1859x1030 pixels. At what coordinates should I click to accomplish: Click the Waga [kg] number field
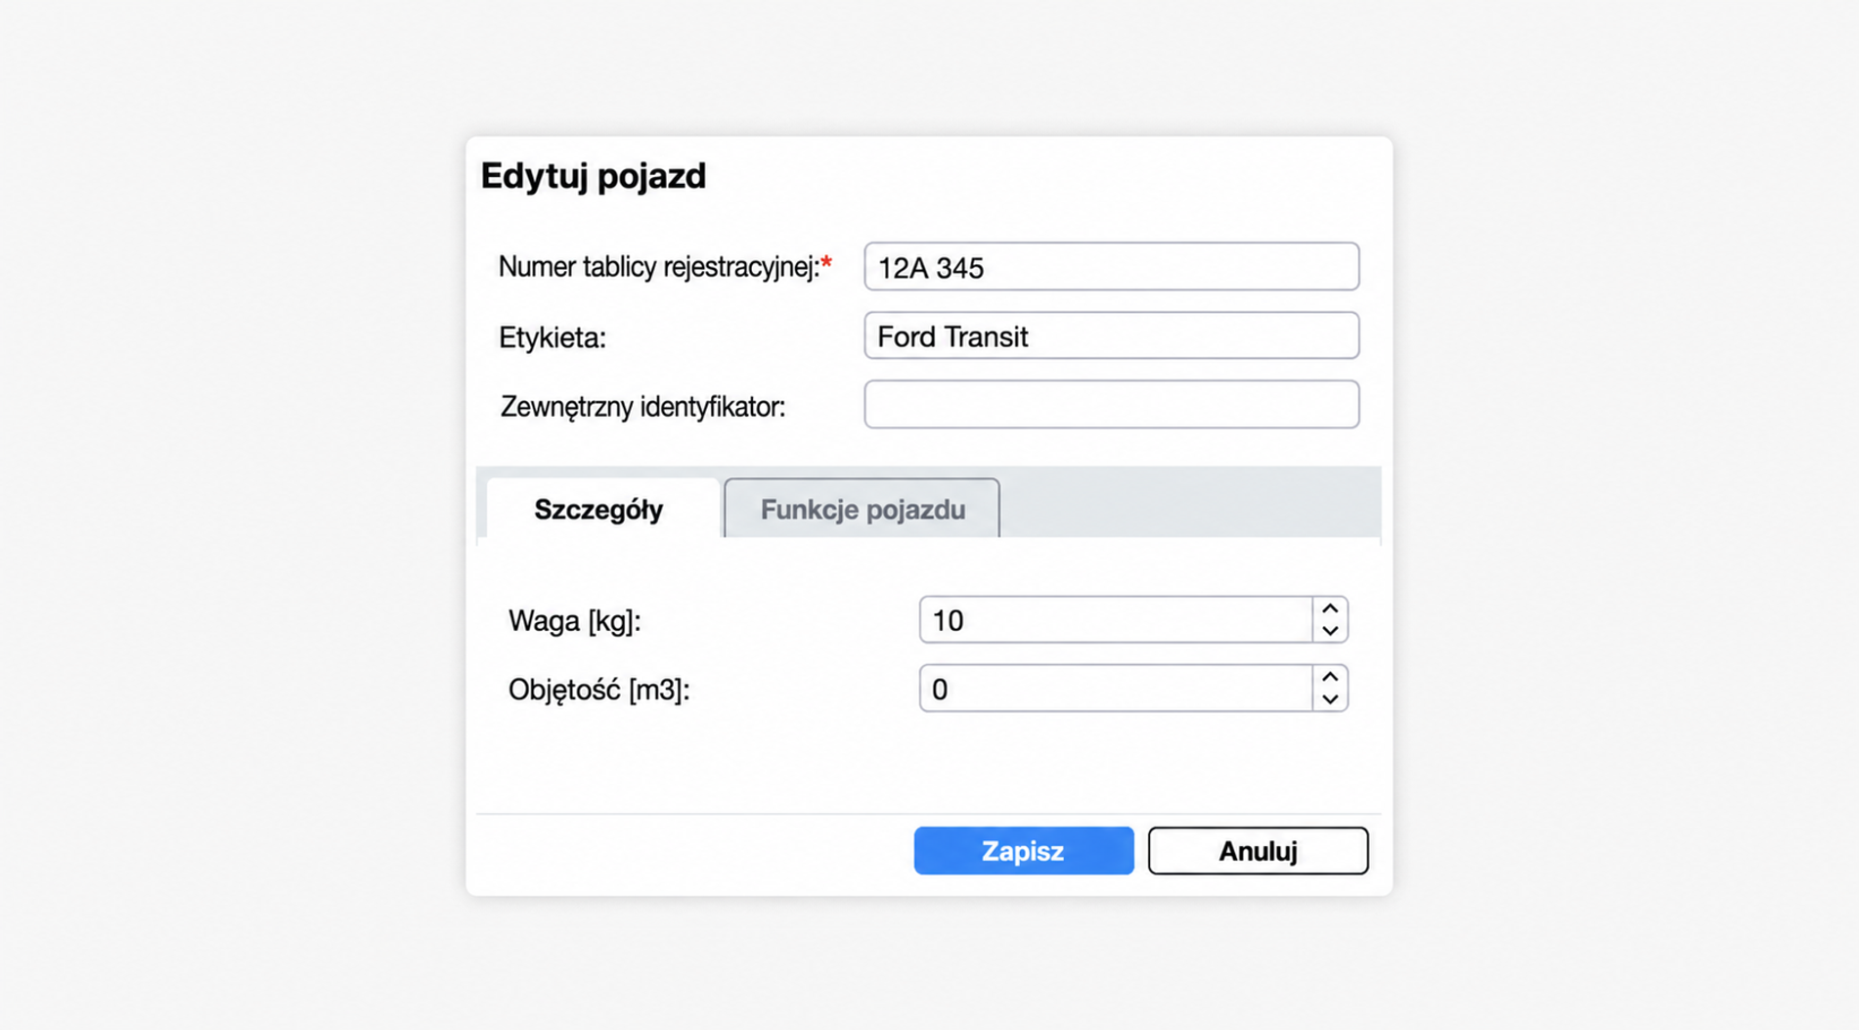[1116, 619]
